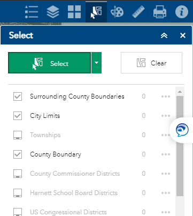Toggle County Boundary layer checkbox
The height and width of the screenshot is (216, 193).
click(x=18, y=154)
